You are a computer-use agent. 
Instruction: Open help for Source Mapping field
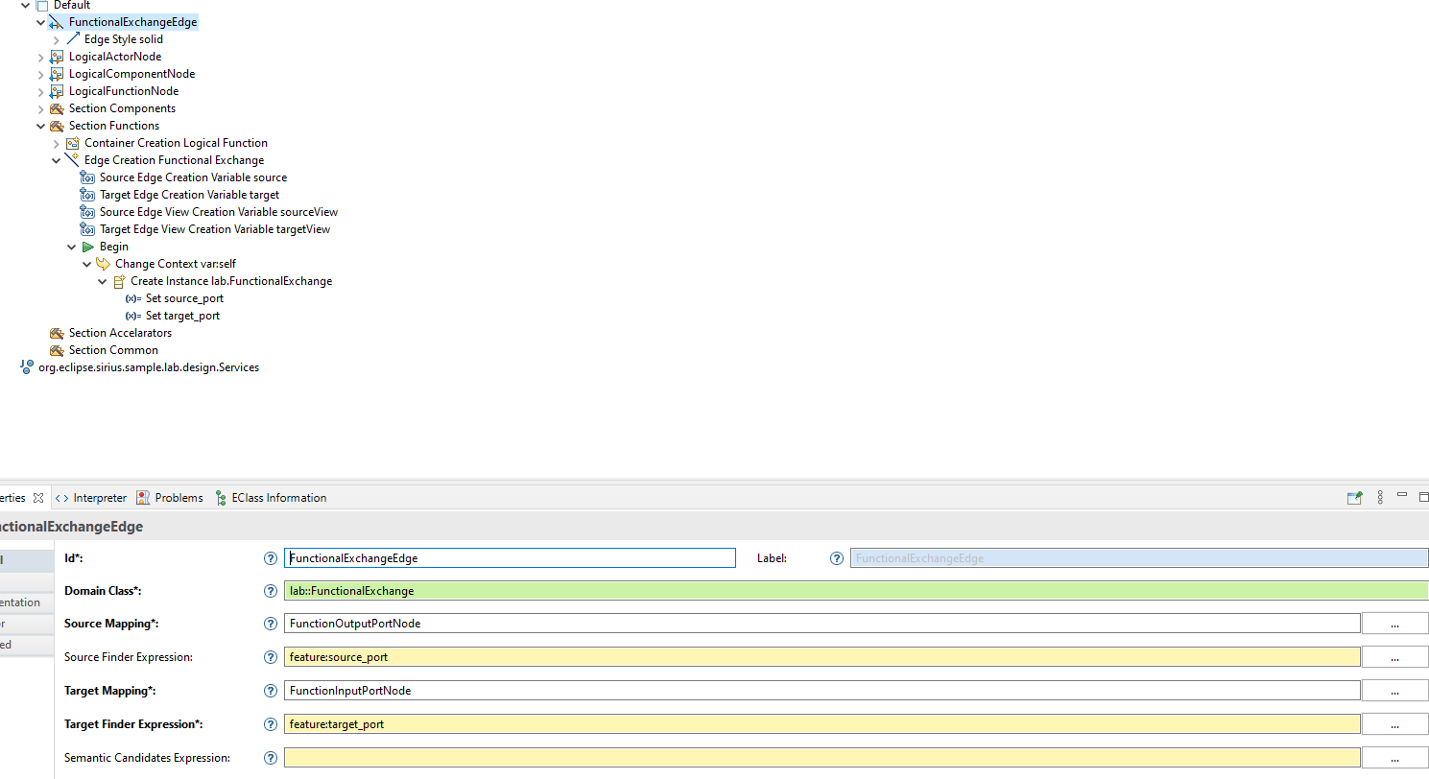pyautogui.click(x=271, y=624)
